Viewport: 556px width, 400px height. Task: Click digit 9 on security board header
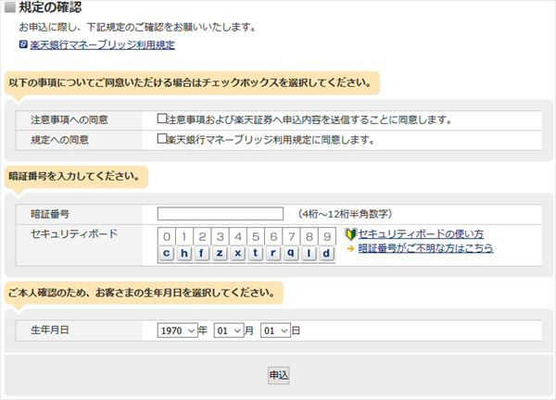click(327, 236)
